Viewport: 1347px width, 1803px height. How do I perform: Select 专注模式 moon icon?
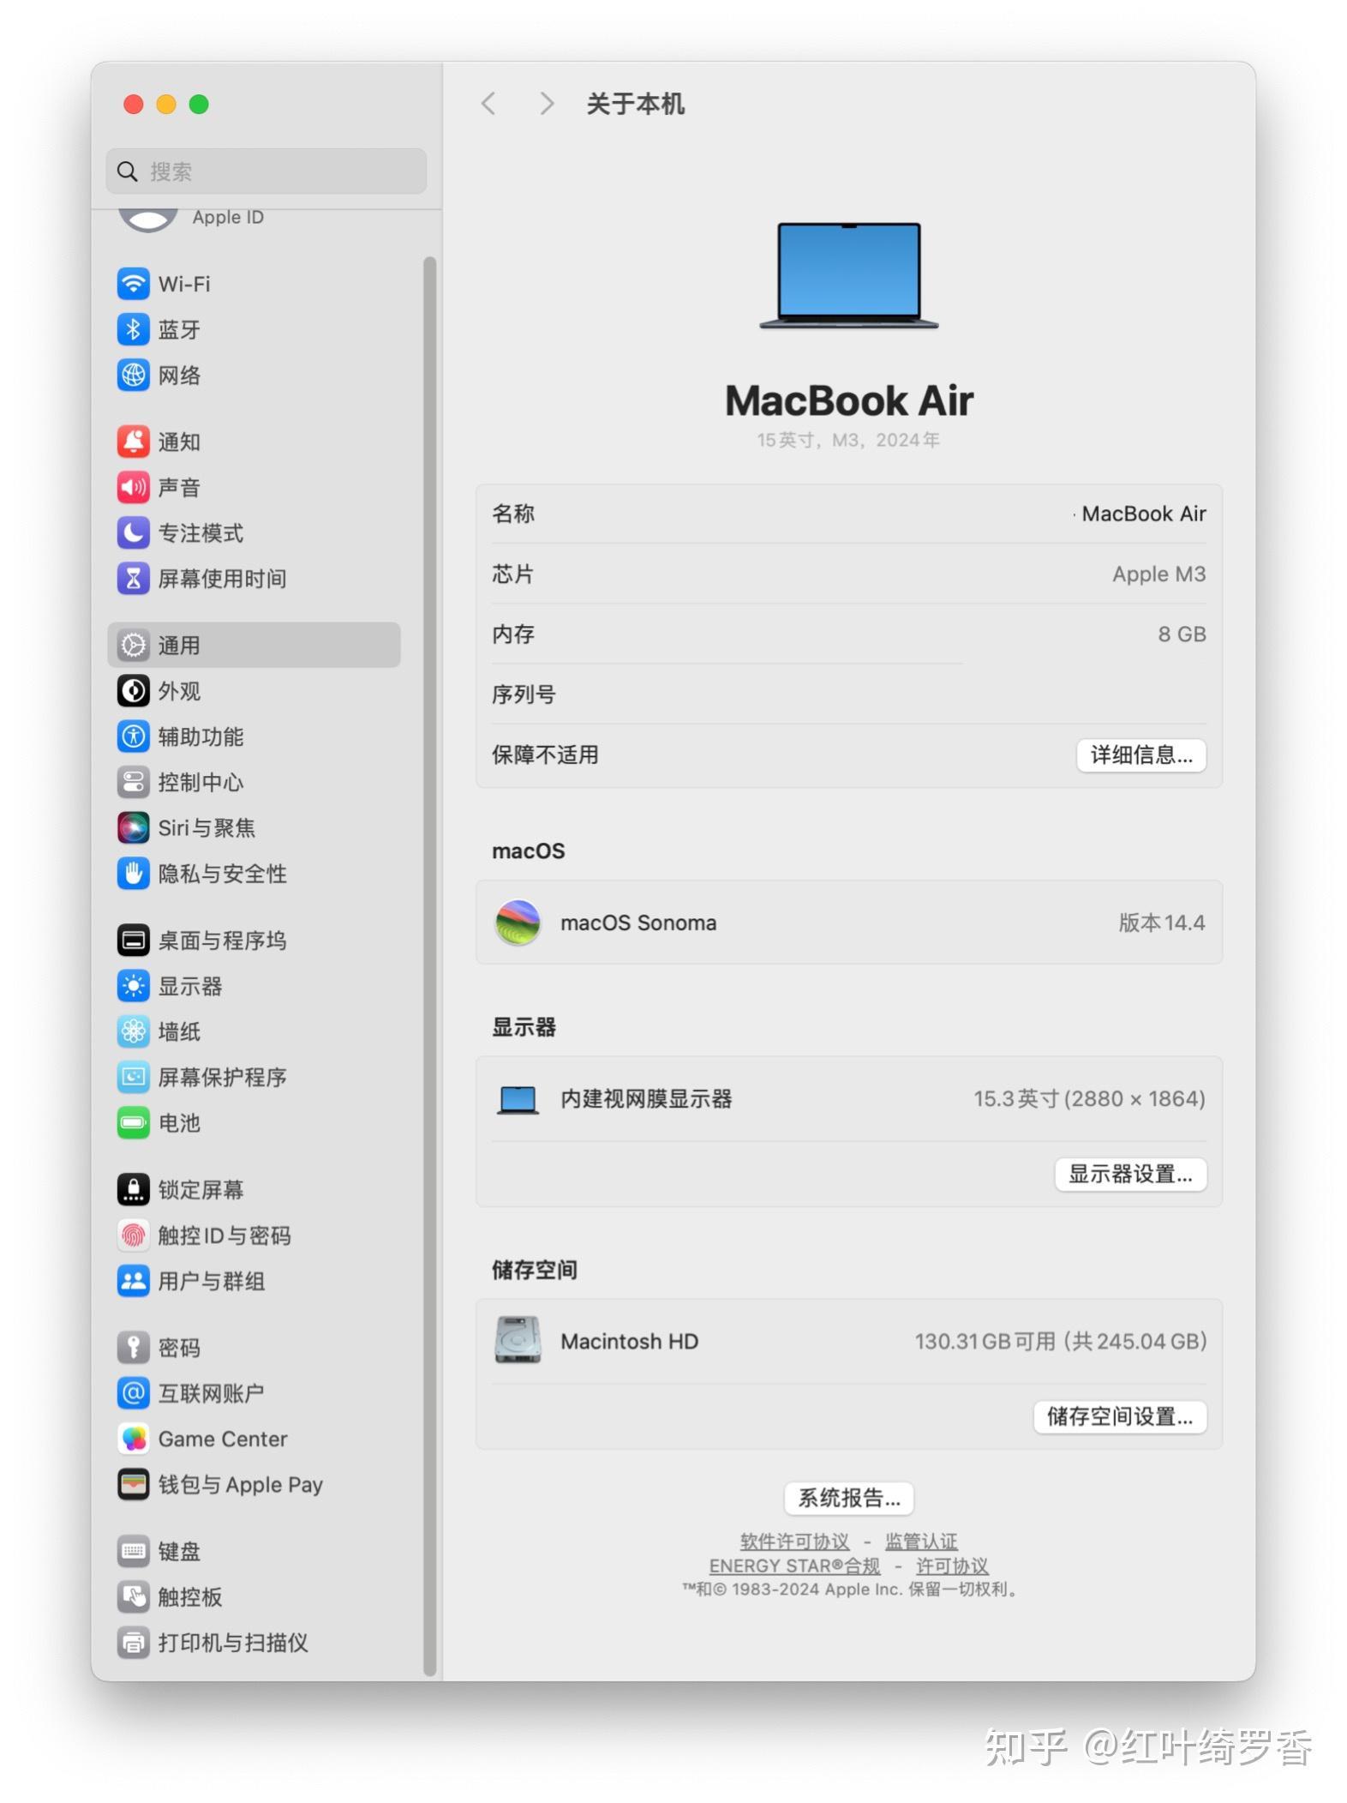133,532
